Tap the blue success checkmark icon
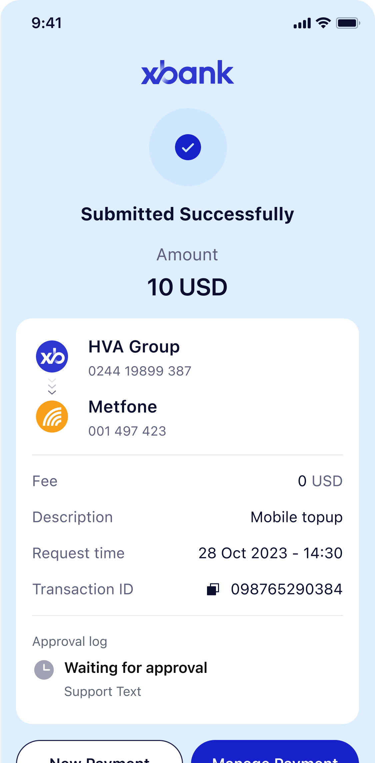This screenshot has width=375, height=763. pos(188,147)
